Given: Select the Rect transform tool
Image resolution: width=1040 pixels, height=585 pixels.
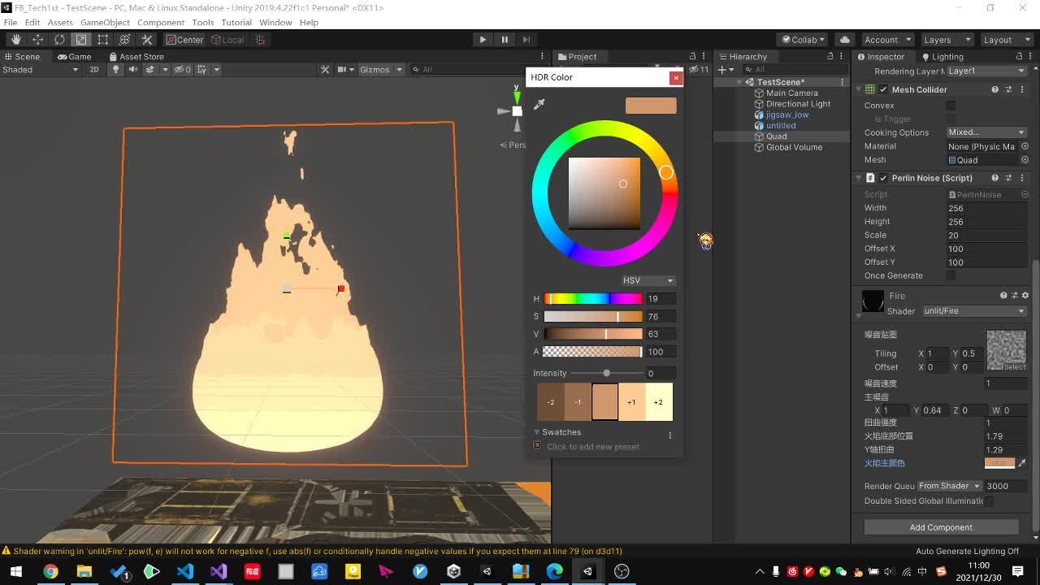Looking at the screenshot, I should coord(103,40).
